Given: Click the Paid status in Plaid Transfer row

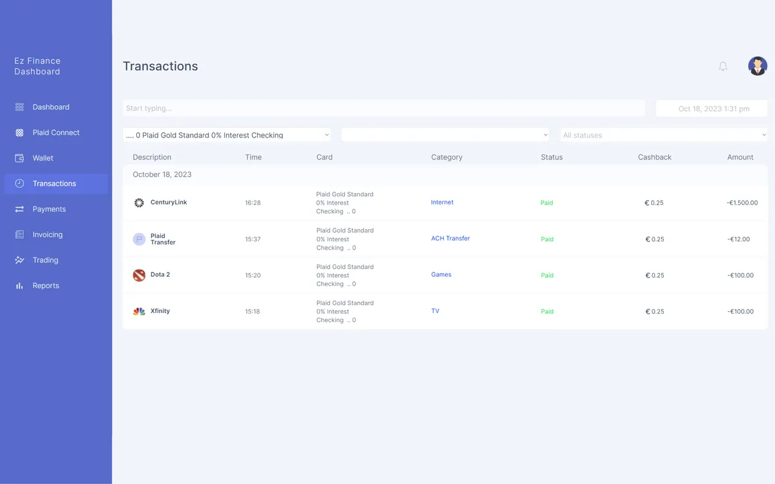Looking at the screenshot, I should pos(547,239).
